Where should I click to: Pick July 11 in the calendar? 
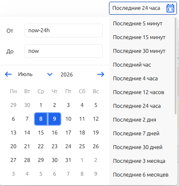[82, 119]
